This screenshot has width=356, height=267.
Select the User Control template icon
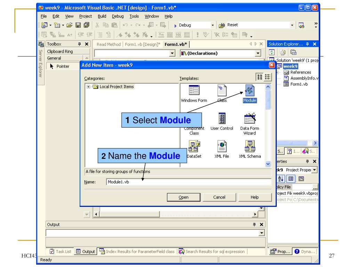pyautogui.click(x=222, y=119)
